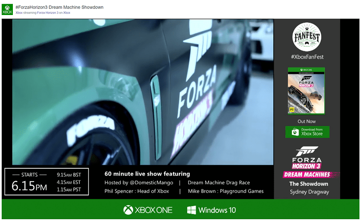This screenshot has height=221, width=362.
Task: Click "Mike Brown : Playground Games" text
Action: coord(226,191)
